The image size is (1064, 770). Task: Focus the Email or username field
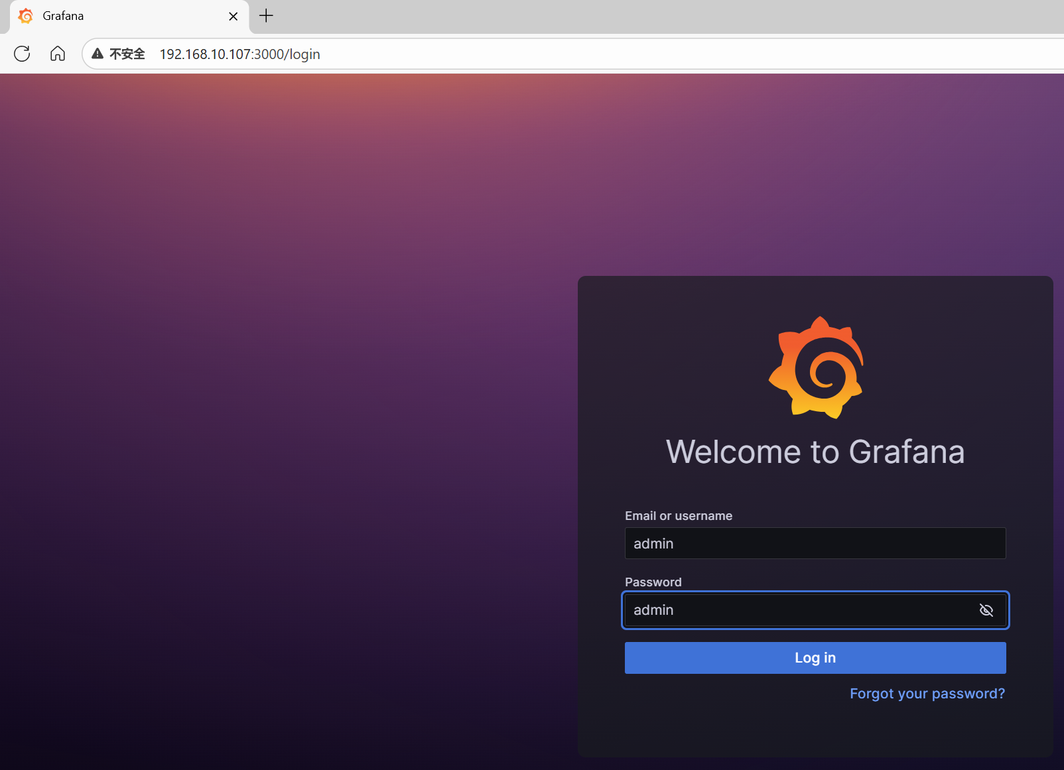coord(815,543)
